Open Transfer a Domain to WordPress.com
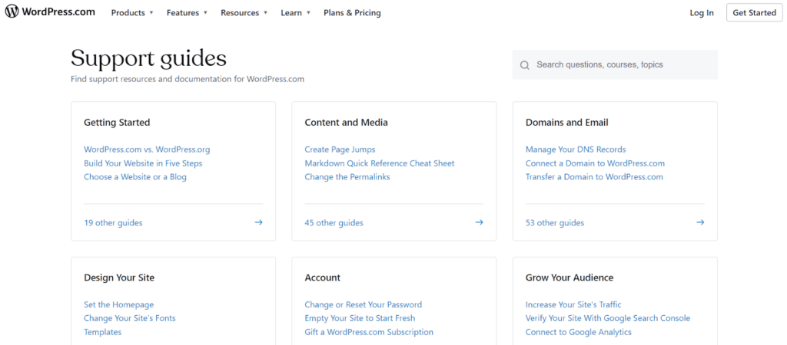 click(594, 177)
